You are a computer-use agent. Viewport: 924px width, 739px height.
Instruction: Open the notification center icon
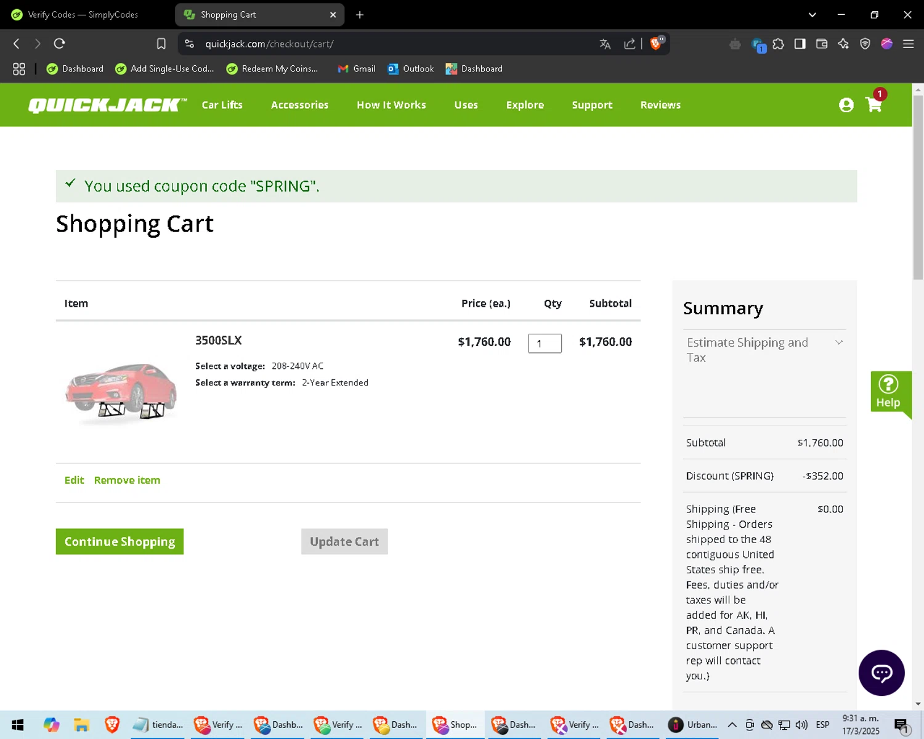902,726
